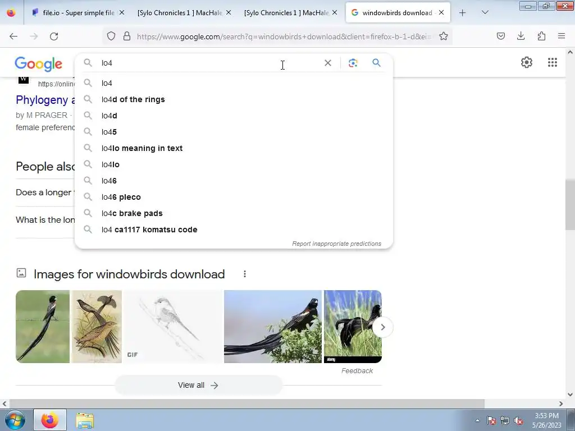
Task: Click the Firefox taskbar icon
Action: [50, 420]
